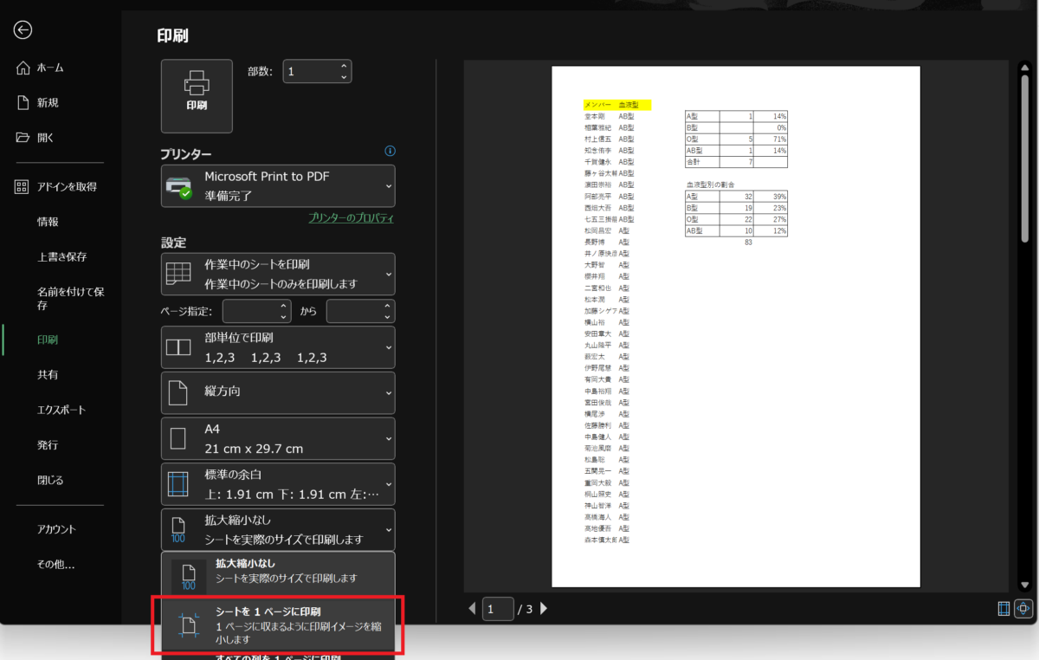Viewport: 1039px width, 660px height.
Task: Click the previous page arrow below the preview
Action: coord(471,609)
